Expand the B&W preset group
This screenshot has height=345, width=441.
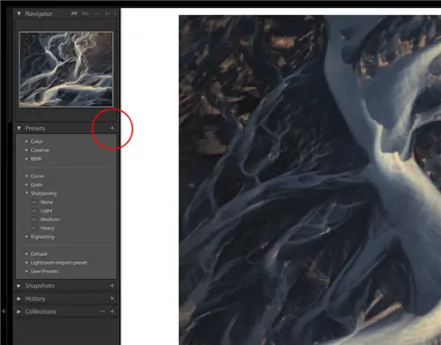[26, 159]
